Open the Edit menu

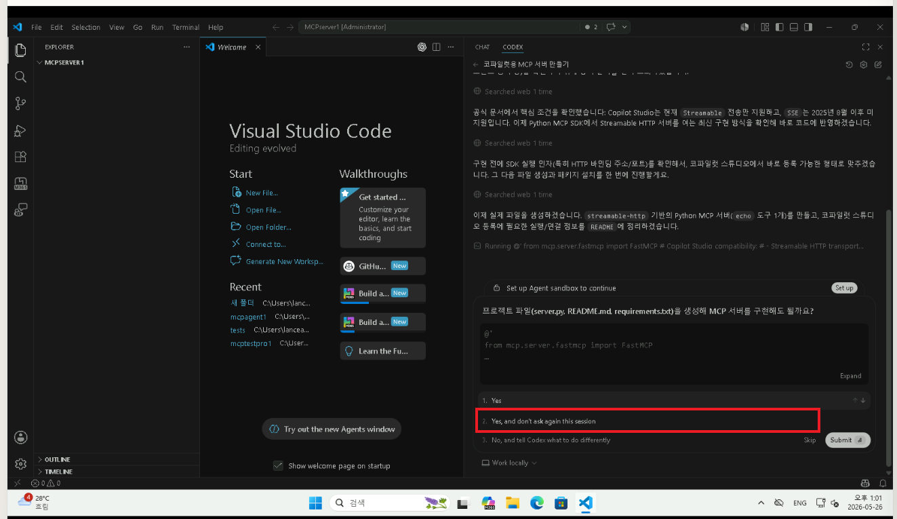pyautogui.click(x=56, y=27)
